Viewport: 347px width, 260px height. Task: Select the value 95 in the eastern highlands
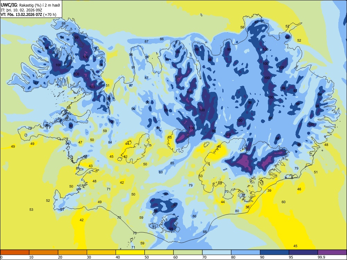[271, 119]
